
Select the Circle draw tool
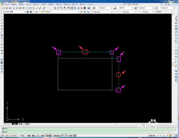2,35
